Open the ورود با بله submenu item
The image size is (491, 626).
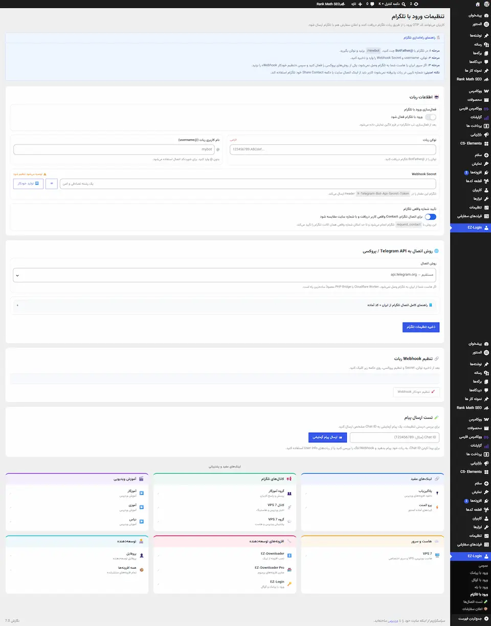481,587
